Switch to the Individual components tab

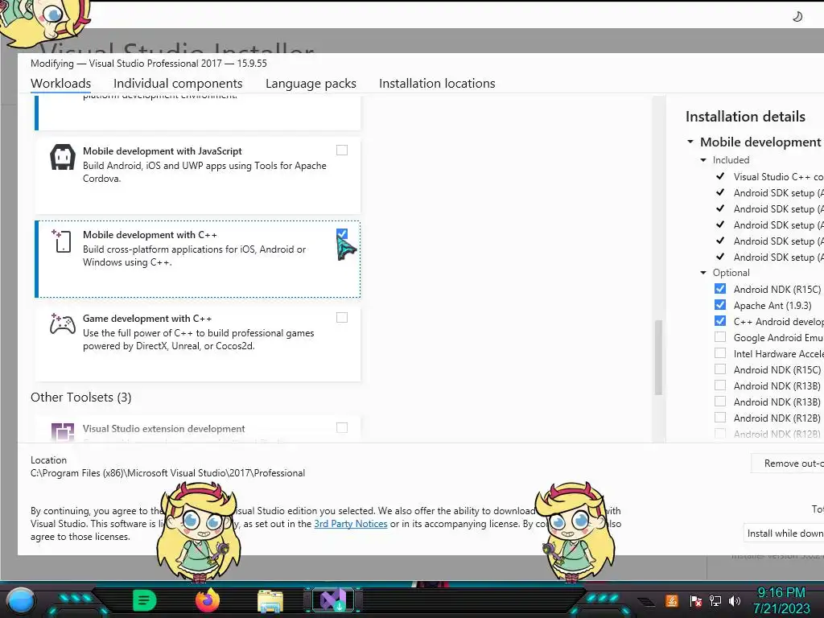tap(178, 84)
